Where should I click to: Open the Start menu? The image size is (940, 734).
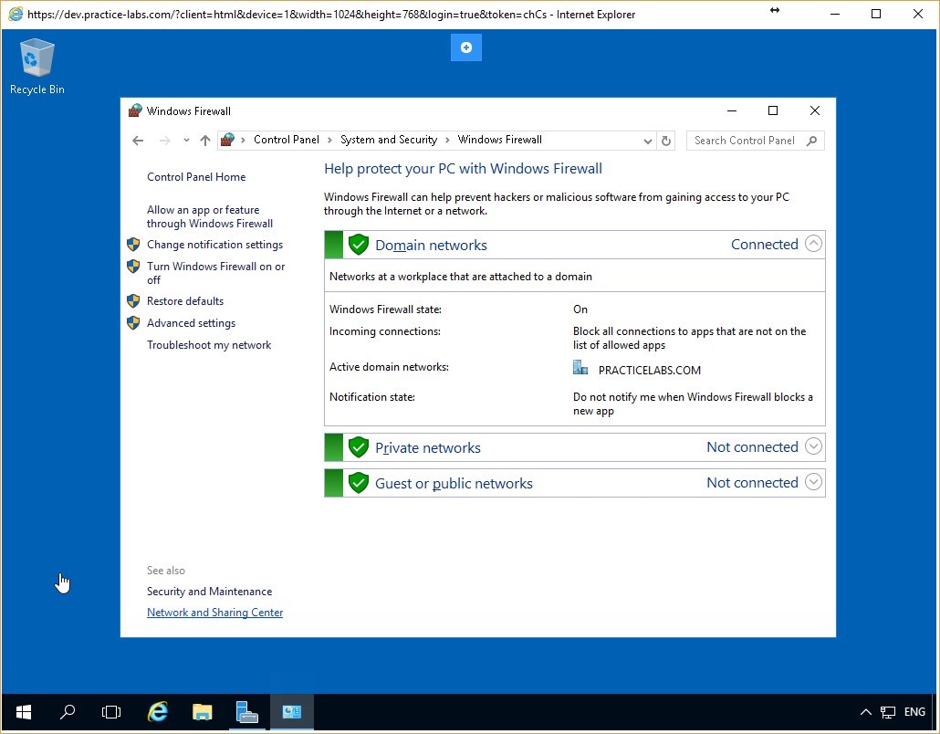tap(22, 711)
